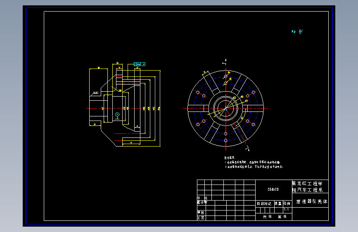Click the 阶段标记 title block cell

click(x=264, y=204)
